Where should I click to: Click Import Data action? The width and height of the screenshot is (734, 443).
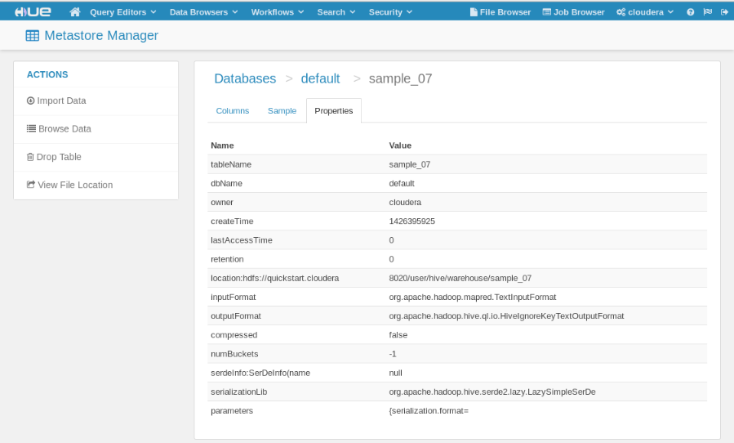56,101
